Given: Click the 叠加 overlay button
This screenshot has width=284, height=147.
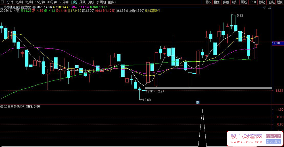Looking at the screenshot, I should (217, 2).
